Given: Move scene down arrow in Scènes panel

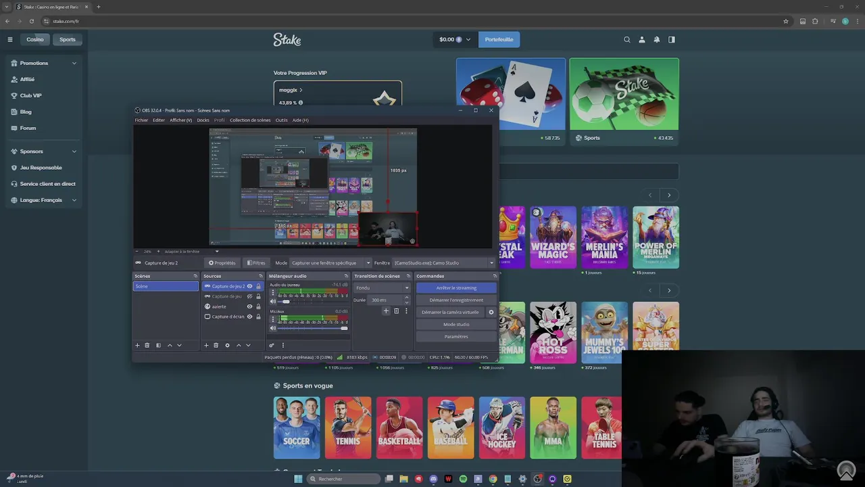Looking at the screenshot, I should point(179,346).
